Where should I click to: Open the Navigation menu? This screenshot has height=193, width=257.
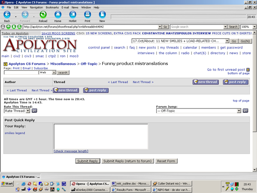point(36,7)
